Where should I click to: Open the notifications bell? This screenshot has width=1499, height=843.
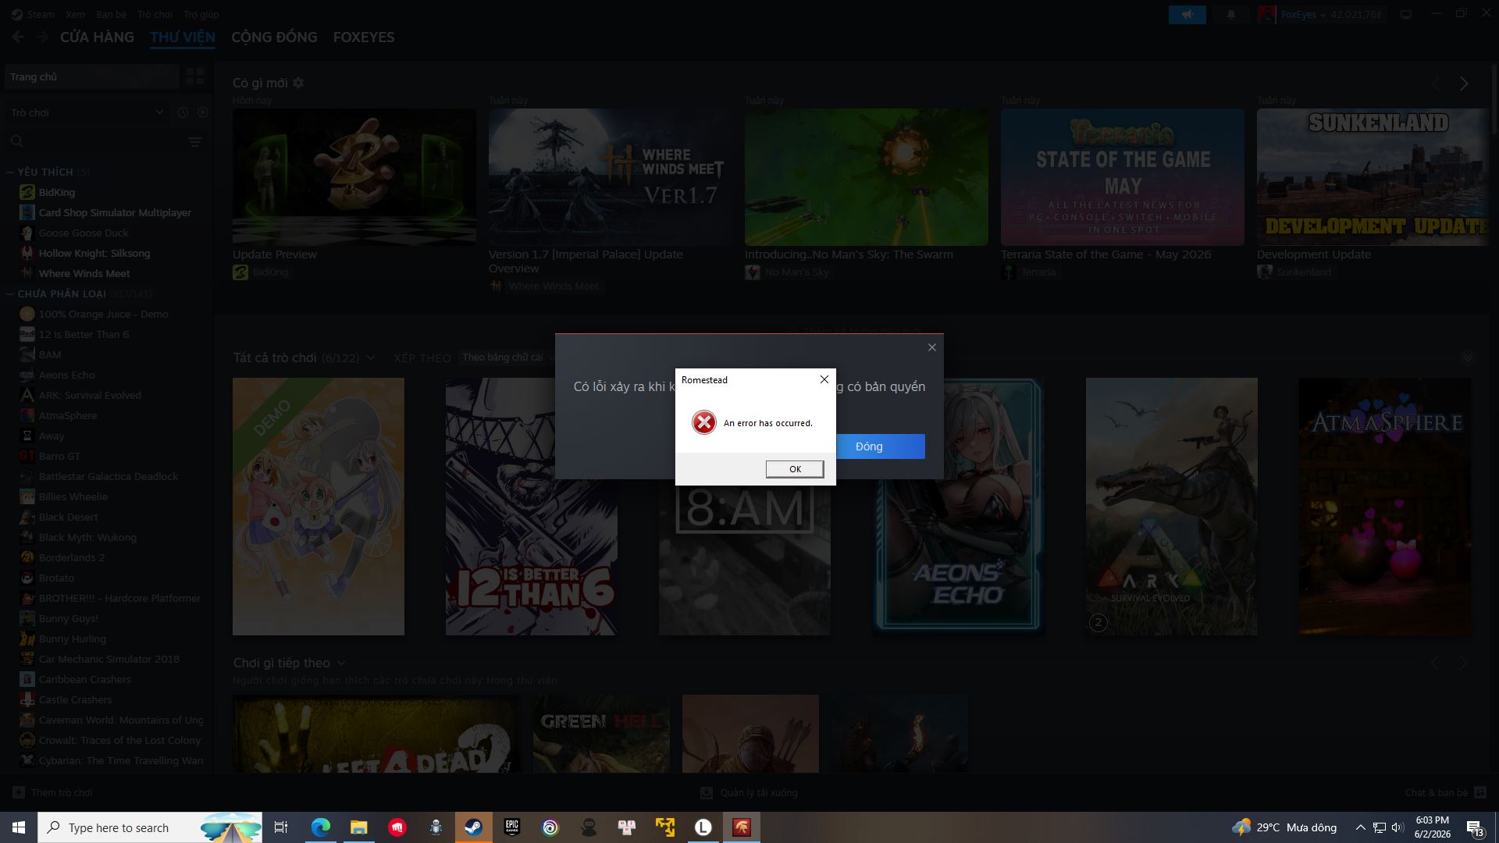[x=1230, y=14]
